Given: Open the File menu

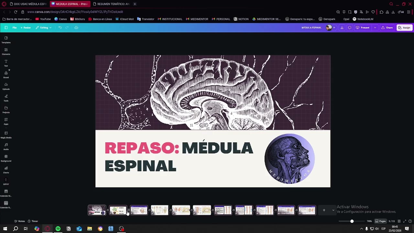Looking at the screenshot, I should point(15,28).
